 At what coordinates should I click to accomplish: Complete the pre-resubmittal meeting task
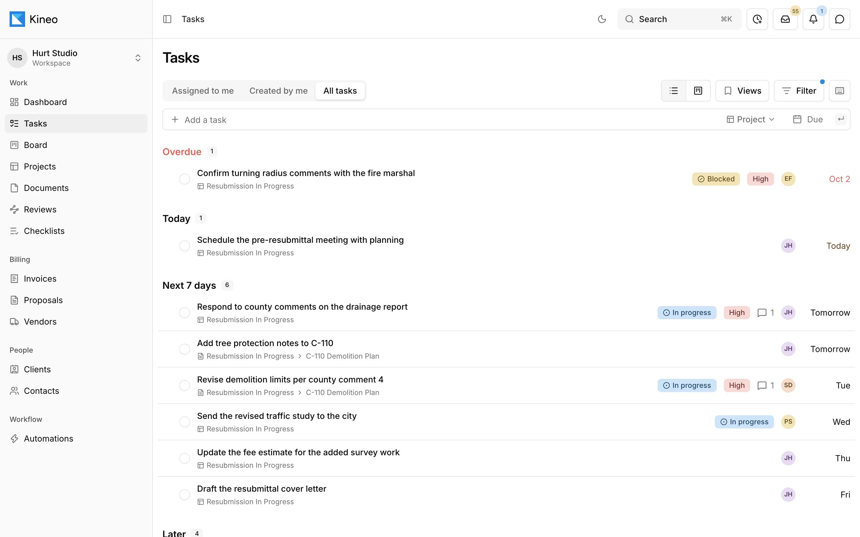(185, 246)
